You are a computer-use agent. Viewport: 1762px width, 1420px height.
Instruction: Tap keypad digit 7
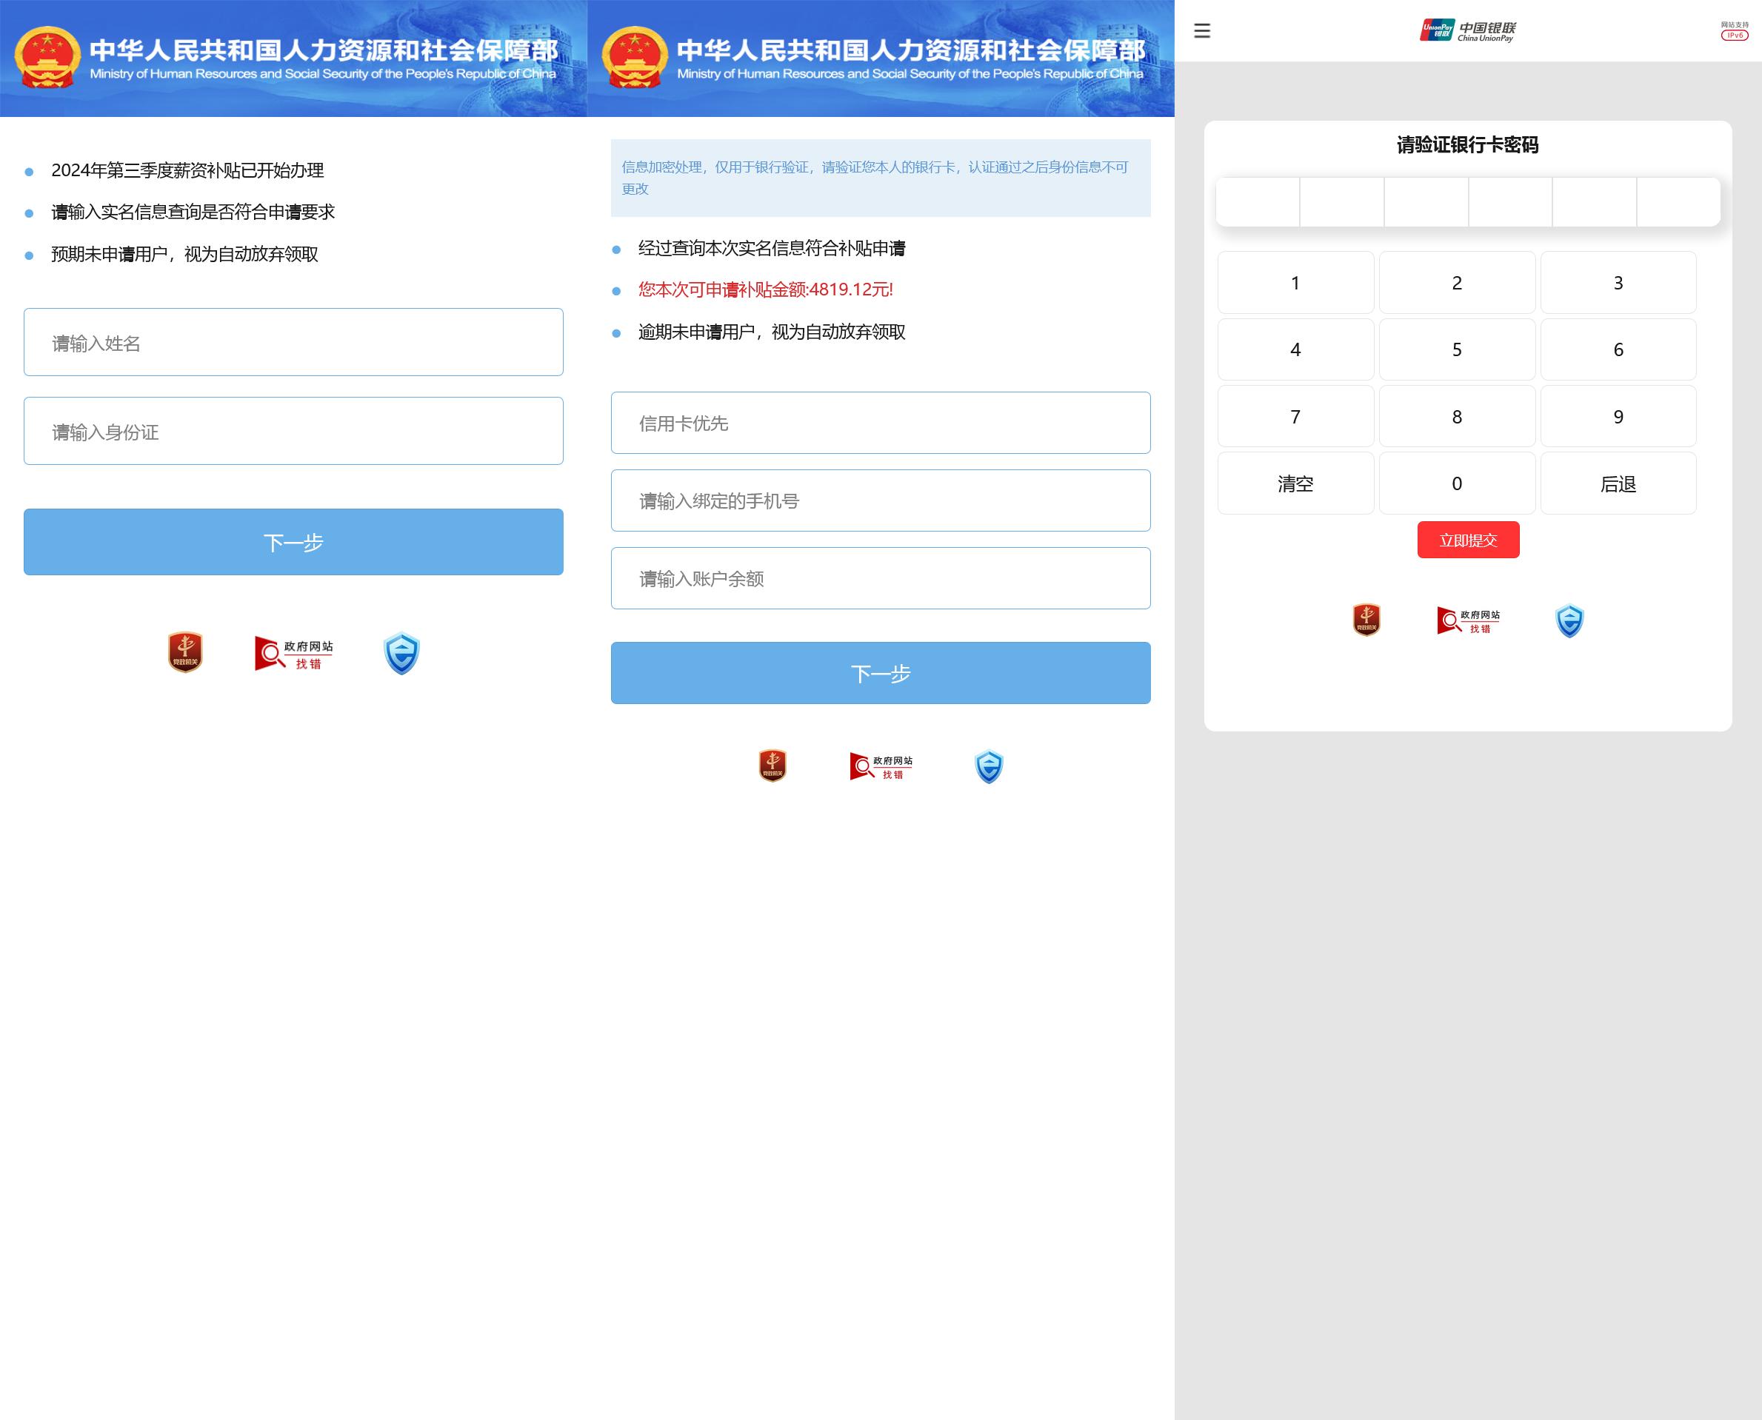(1295, 416)
